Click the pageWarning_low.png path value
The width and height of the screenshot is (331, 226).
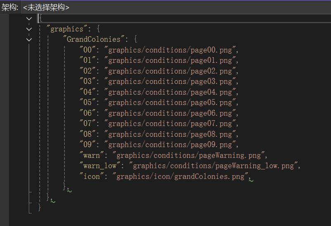coord(214,166)
